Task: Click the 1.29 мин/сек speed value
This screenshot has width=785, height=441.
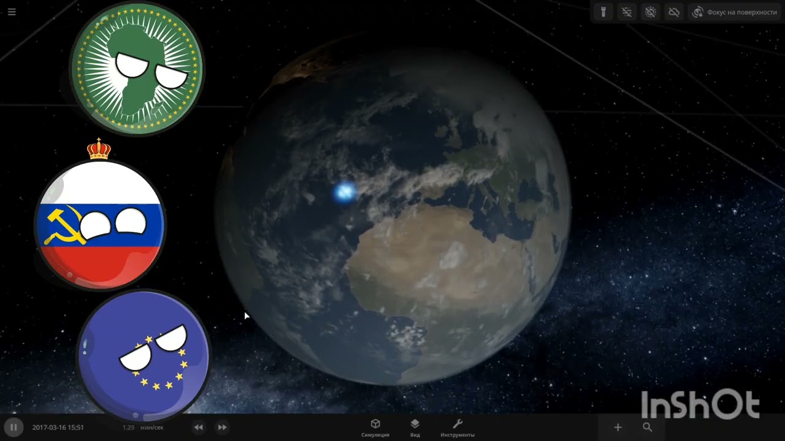Action: point(143,428)
